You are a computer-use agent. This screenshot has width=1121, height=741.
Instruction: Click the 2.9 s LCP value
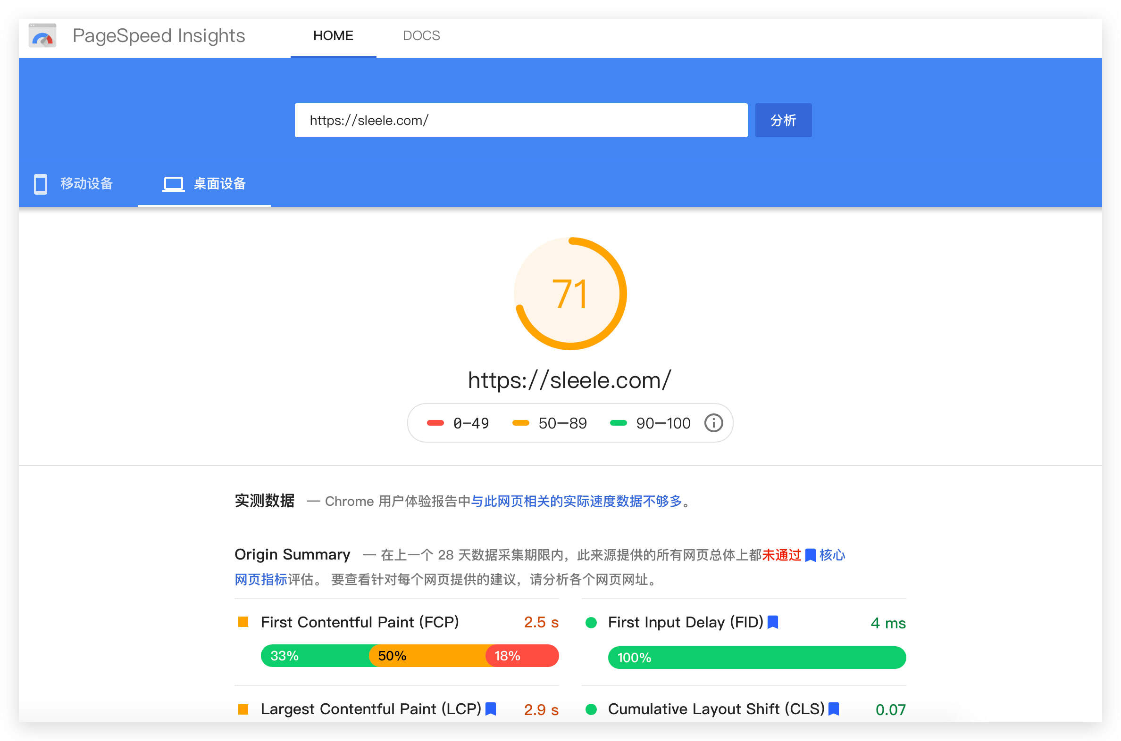[x=541, y=710]
